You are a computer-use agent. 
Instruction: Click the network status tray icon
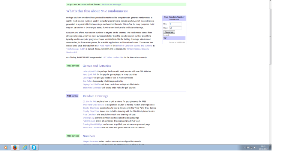(x=251, y=147)
